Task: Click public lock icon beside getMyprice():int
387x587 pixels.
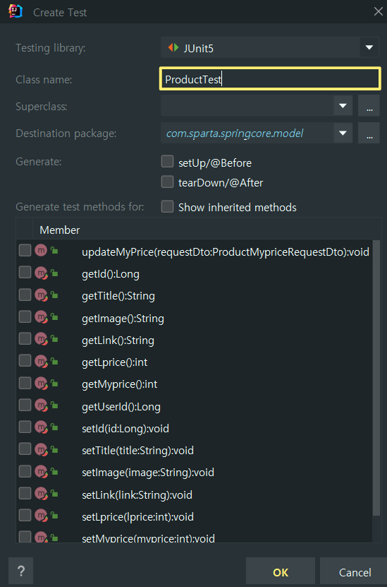Action: coord(54,384)
